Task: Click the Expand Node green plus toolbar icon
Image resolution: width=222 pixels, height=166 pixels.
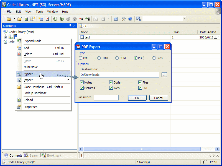Action: (x=88, y=19)
